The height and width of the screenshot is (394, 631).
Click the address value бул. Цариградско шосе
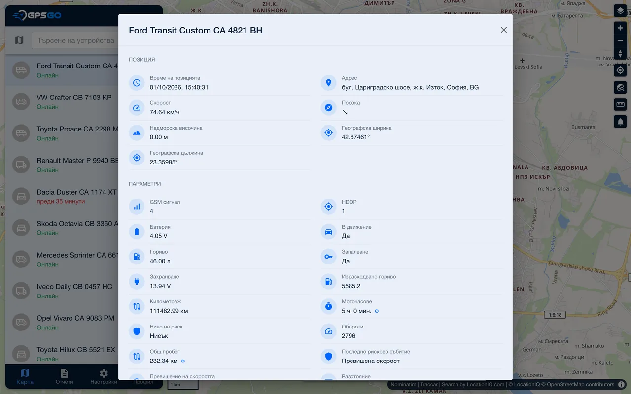[x=410, y=87]
